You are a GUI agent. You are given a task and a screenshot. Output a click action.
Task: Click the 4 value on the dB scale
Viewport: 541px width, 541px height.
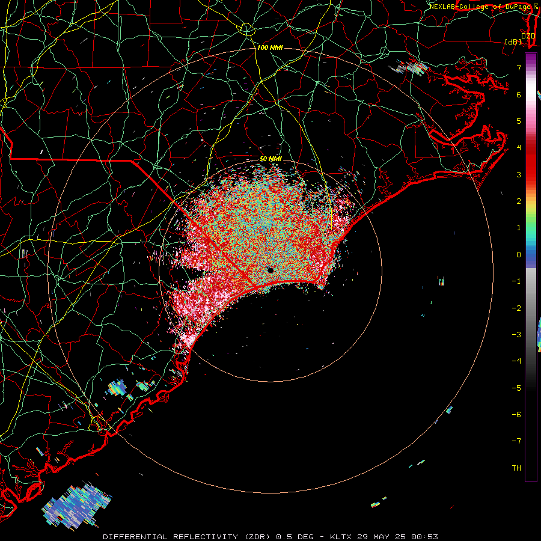click(519, 148)
